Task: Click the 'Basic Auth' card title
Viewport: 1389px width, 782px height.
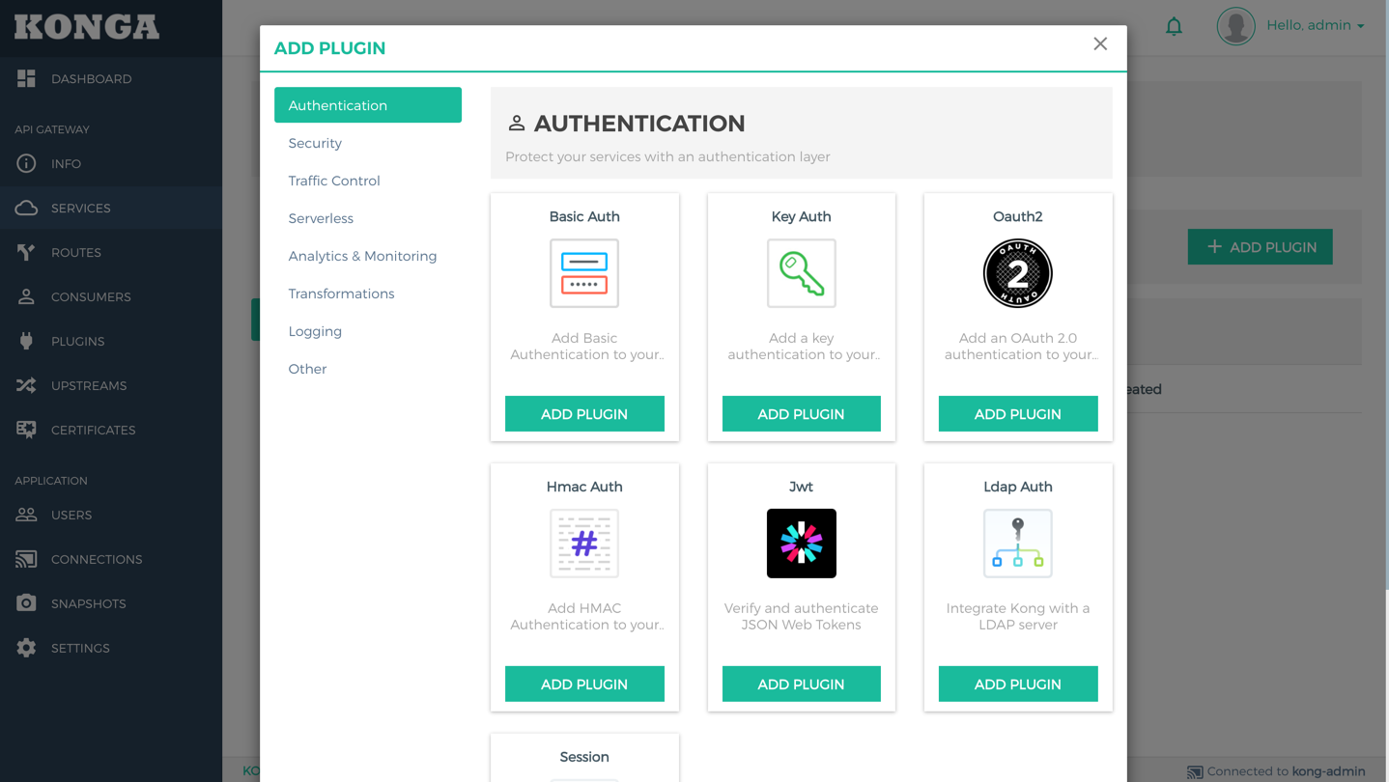Action: point(584,216)
